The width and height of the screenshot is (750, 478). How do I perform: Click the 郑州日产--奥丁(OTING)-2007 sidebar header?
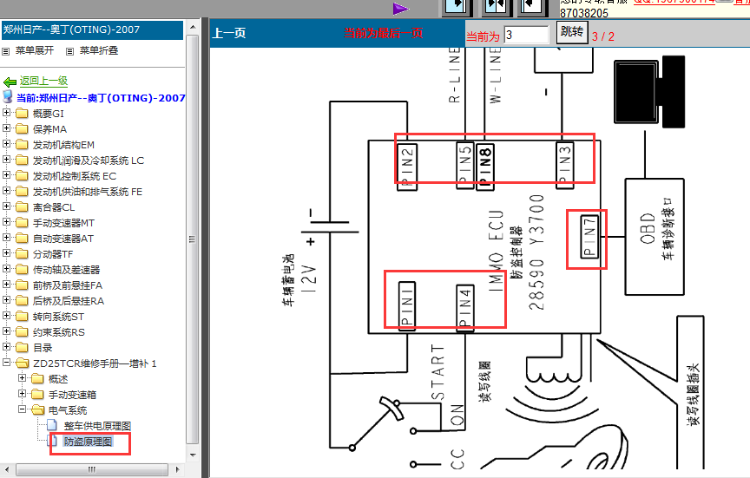point(92,30)
